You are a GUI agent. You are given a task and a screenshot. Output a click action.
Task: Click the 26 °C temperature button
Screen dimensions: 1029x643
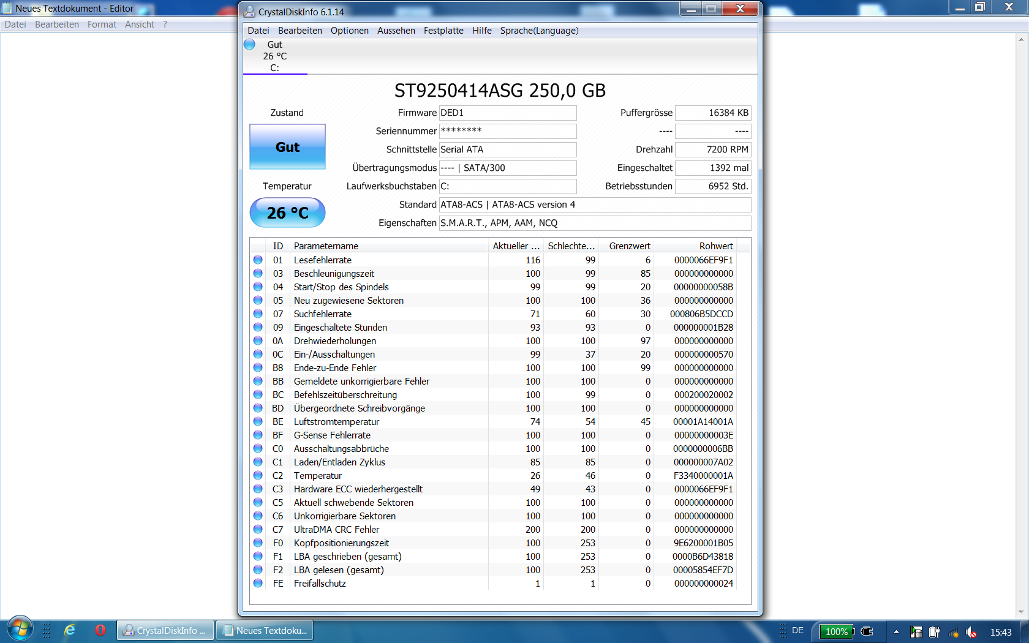(287, 212)
